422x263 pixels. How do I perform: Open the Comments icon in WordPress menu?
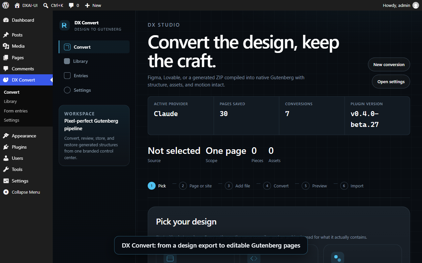point(6,69)
